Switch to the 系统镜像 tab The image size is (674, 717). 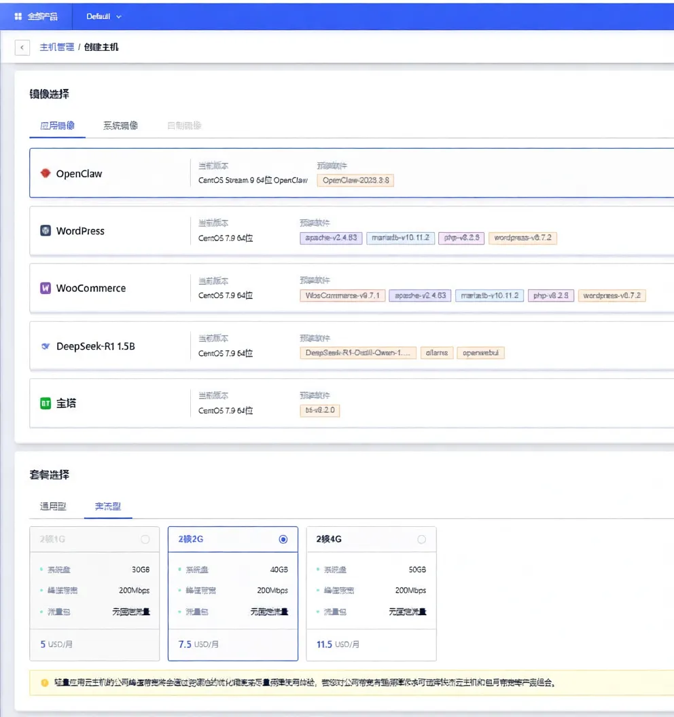[121, 125]
